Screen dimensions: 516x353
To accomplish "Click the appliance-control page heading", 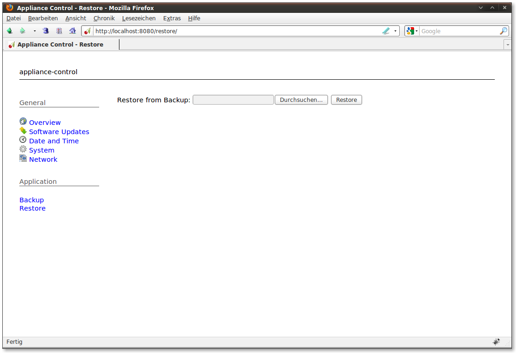I will (48, 72).
